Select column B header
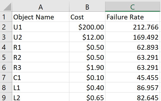The image size is (161, 101). [87, 7]
